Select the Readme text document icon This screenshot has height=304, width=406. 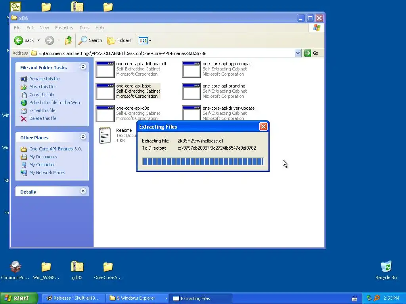click(105, 135)
